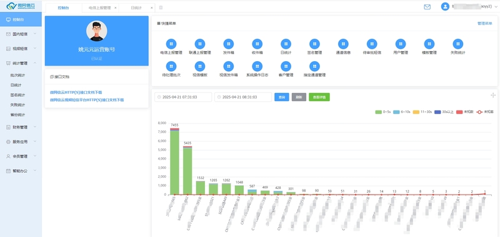
Task: Select 失败统计 in the sidebar submenu
Action: (x=17, y=105)
